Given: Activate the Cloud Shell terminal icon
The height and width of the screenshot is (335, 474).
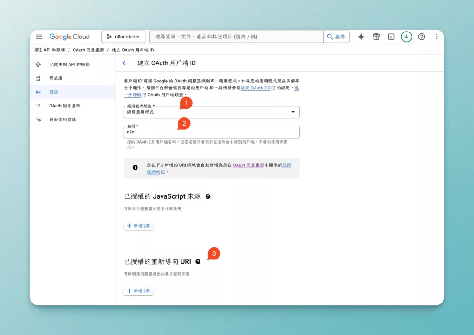Looking at the screenshot, I should pos(391,37).
